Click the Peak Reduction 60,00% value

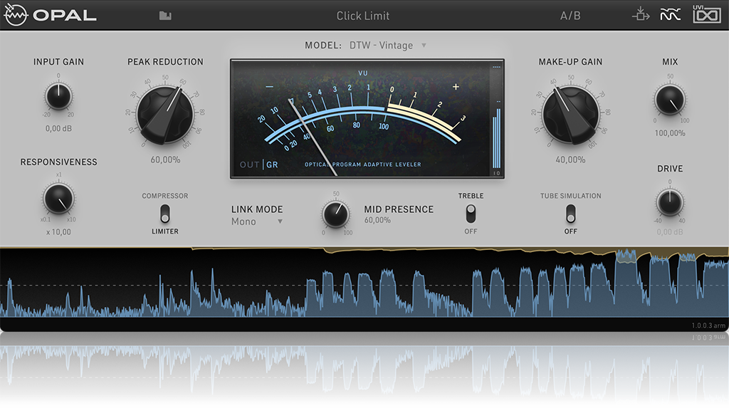point(165,160)
